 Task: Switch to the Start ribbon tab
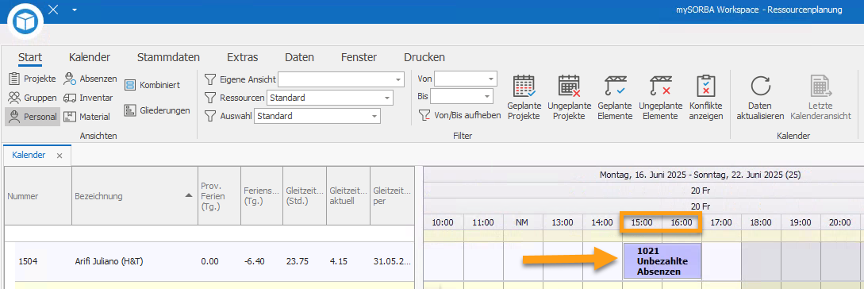tap(30, 57)
